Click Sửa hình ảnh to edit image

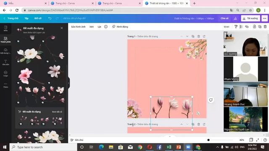78,27
